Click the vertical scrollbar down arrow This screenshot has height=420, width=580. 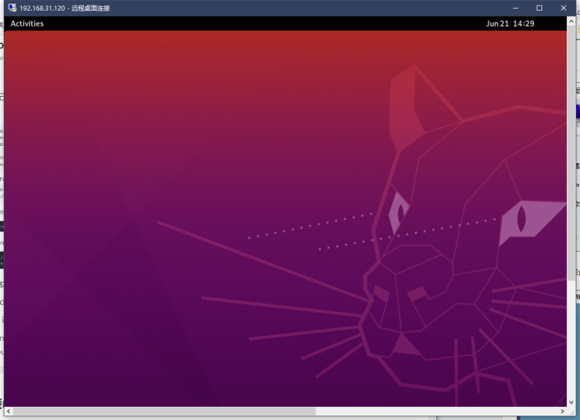click(x=571, y=402)
